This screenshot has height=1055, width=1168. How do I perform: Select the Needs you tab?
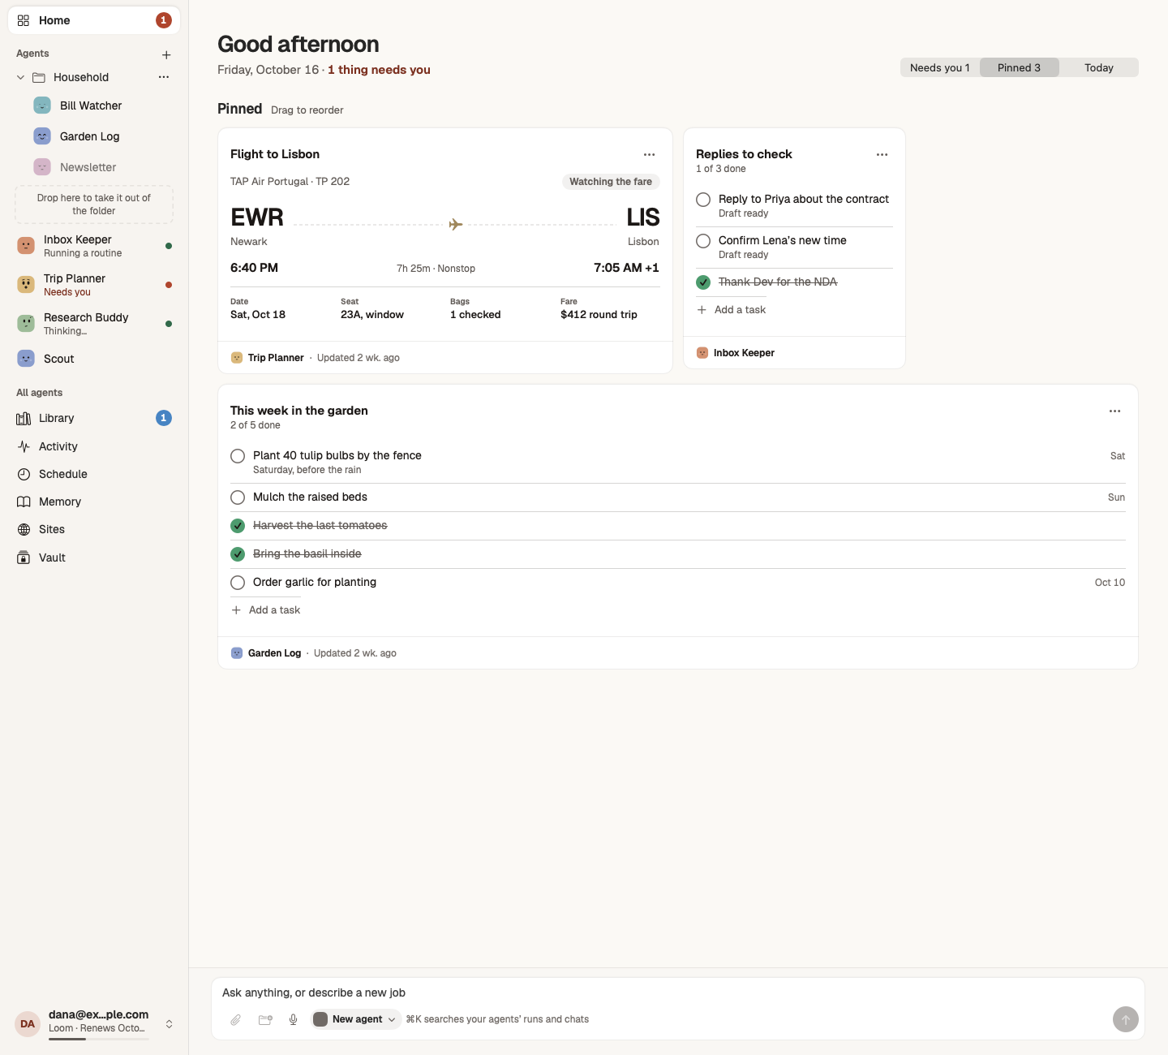click(x=940, y=67)
